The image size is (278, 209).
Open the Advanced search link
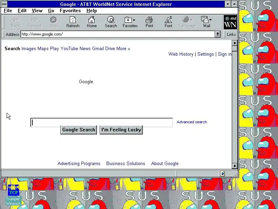click(192, 122)
